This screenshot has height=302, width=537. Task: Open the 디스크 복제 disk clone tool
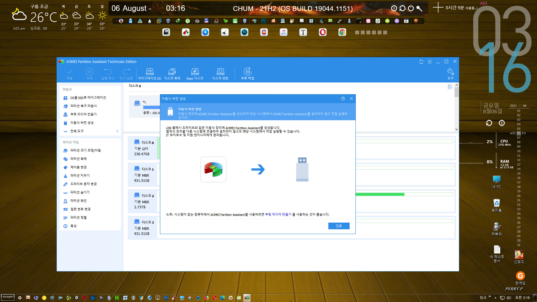[x=172, y=74]
